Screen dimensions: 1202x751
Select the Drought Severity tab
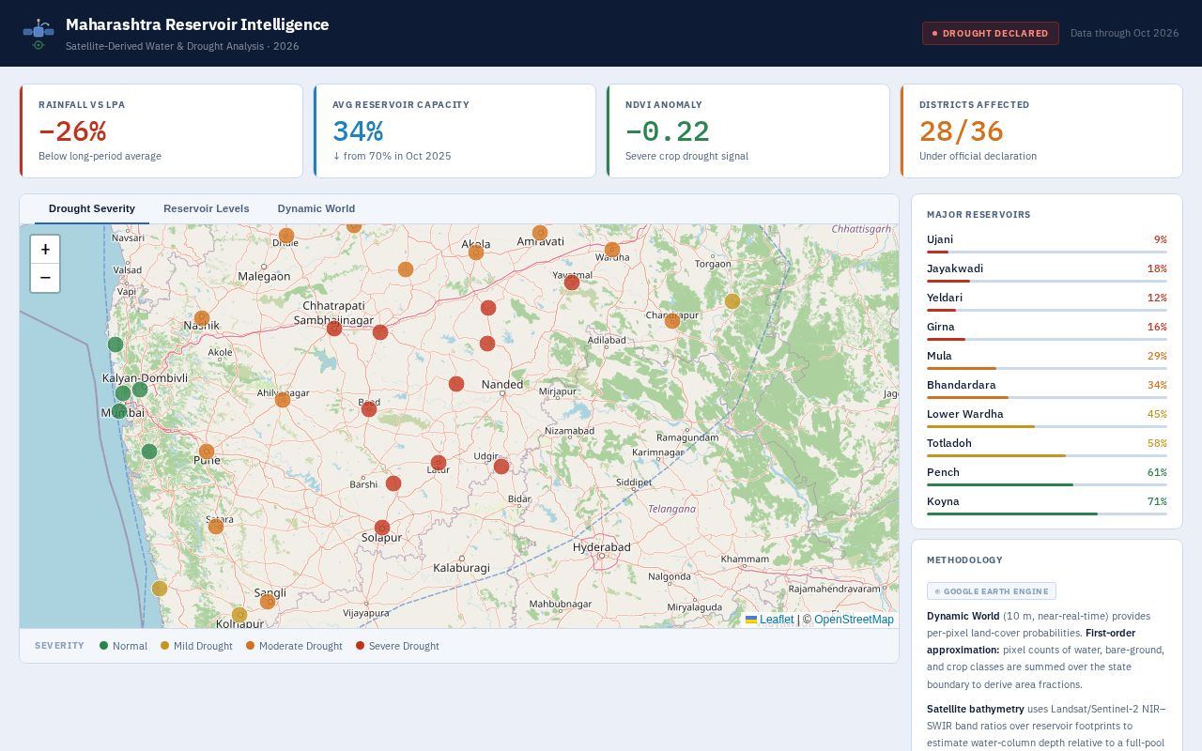[92, 208]
